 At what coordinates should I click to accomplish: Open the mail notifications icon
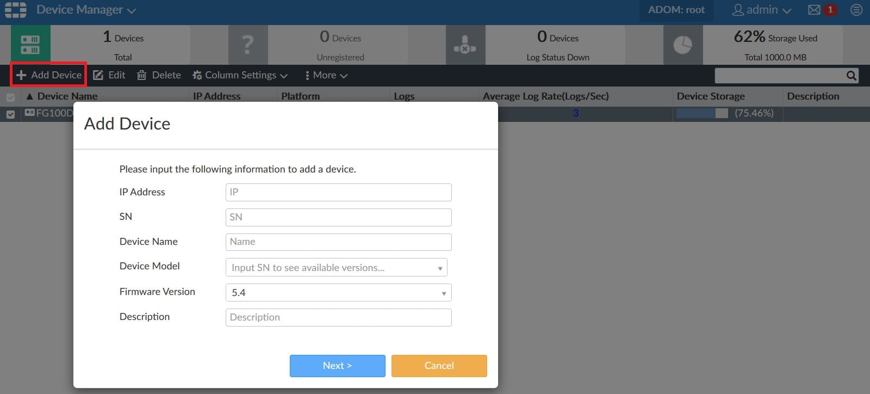coord(814,10)
